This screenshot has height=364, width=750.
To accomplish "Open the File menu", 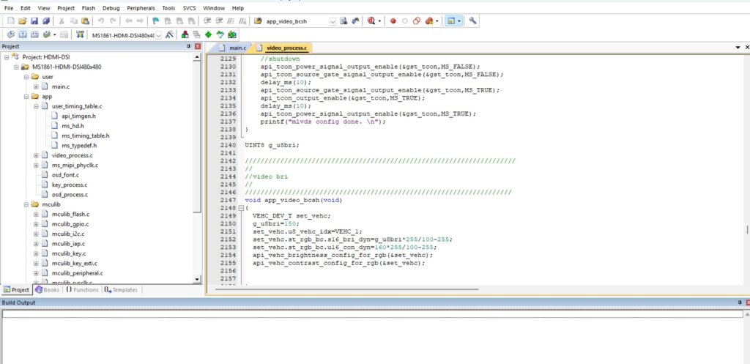I will [9, 8].
